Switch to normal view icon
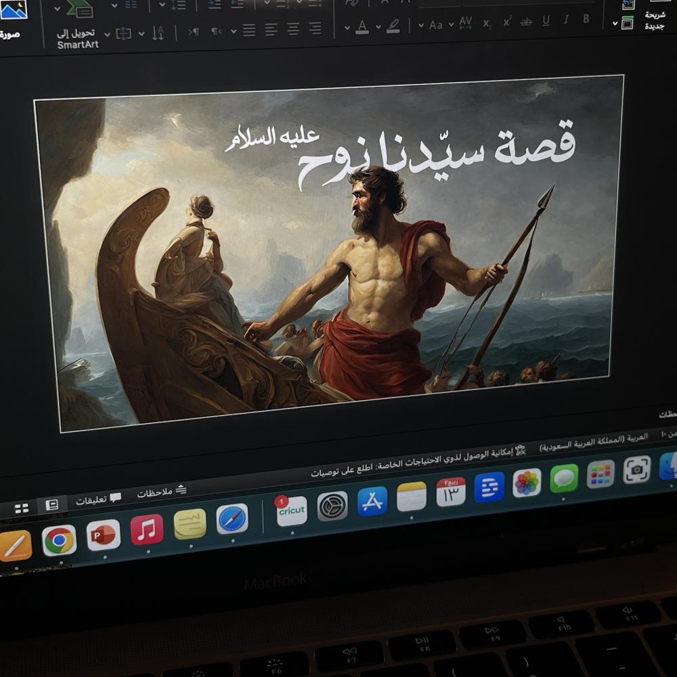 (x=52, y=504)
